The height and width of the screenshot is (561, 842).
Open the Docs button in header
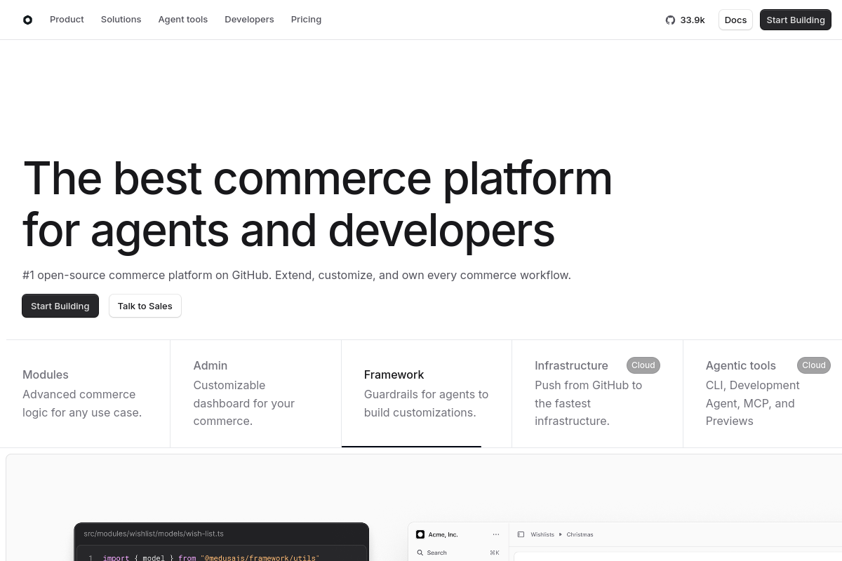click(x=735, y=20)
